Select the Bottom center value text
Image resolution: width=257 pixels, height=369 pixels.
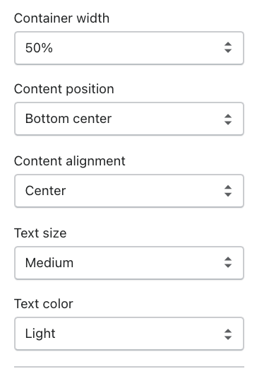click(x=68, y=119)
